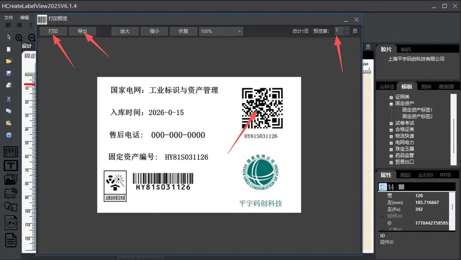The height and width of the screenshot is (260, 461).
Task: Click the 导出 button
Action: 82,31
